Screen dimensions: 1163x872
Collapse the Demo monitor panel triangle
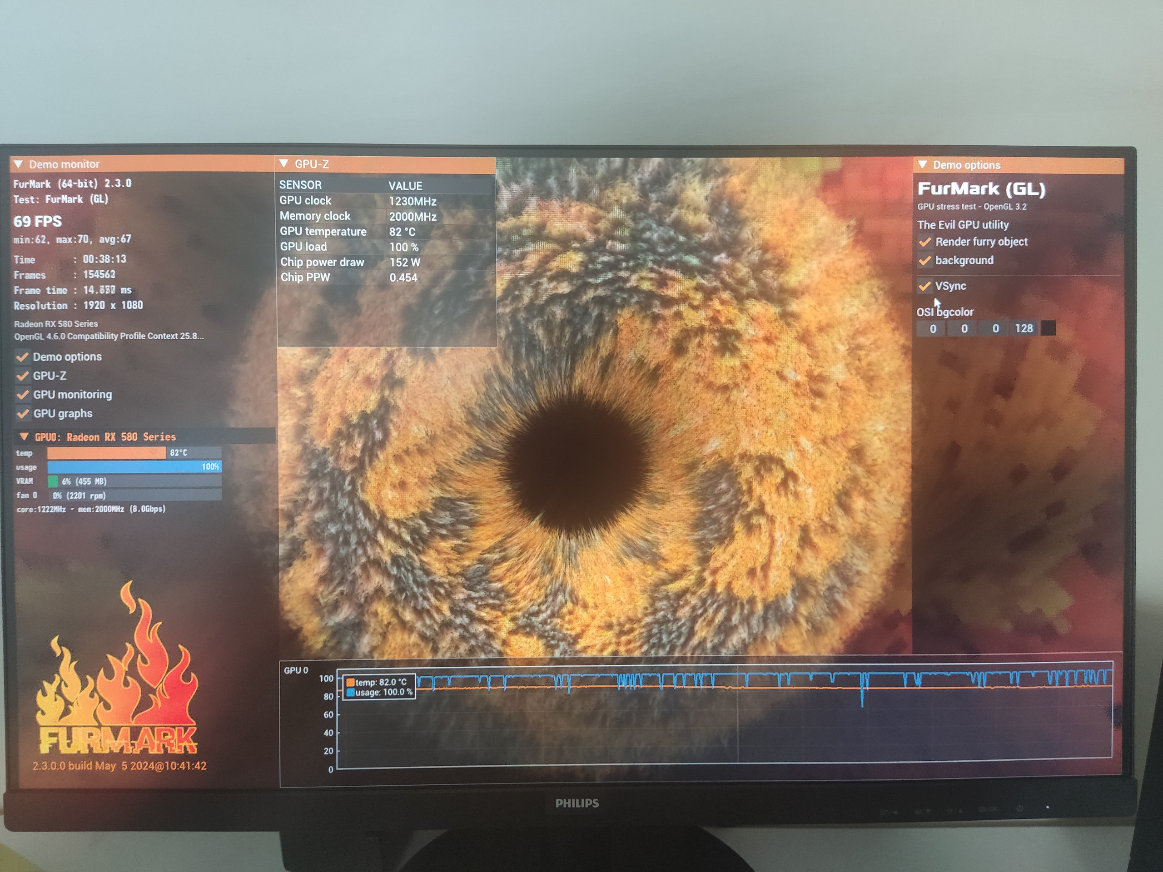pos(19,164)
